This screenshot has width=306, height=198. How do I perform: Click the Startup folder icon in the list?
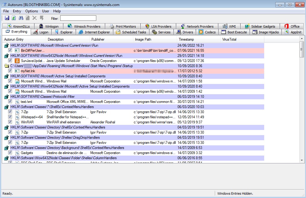(7, 66)
